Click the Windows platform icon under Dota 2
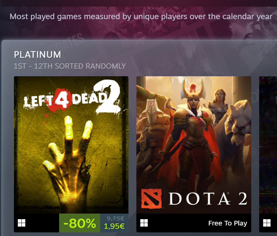The height and width of the screenshot is (236, 277). tap(144, 223)
